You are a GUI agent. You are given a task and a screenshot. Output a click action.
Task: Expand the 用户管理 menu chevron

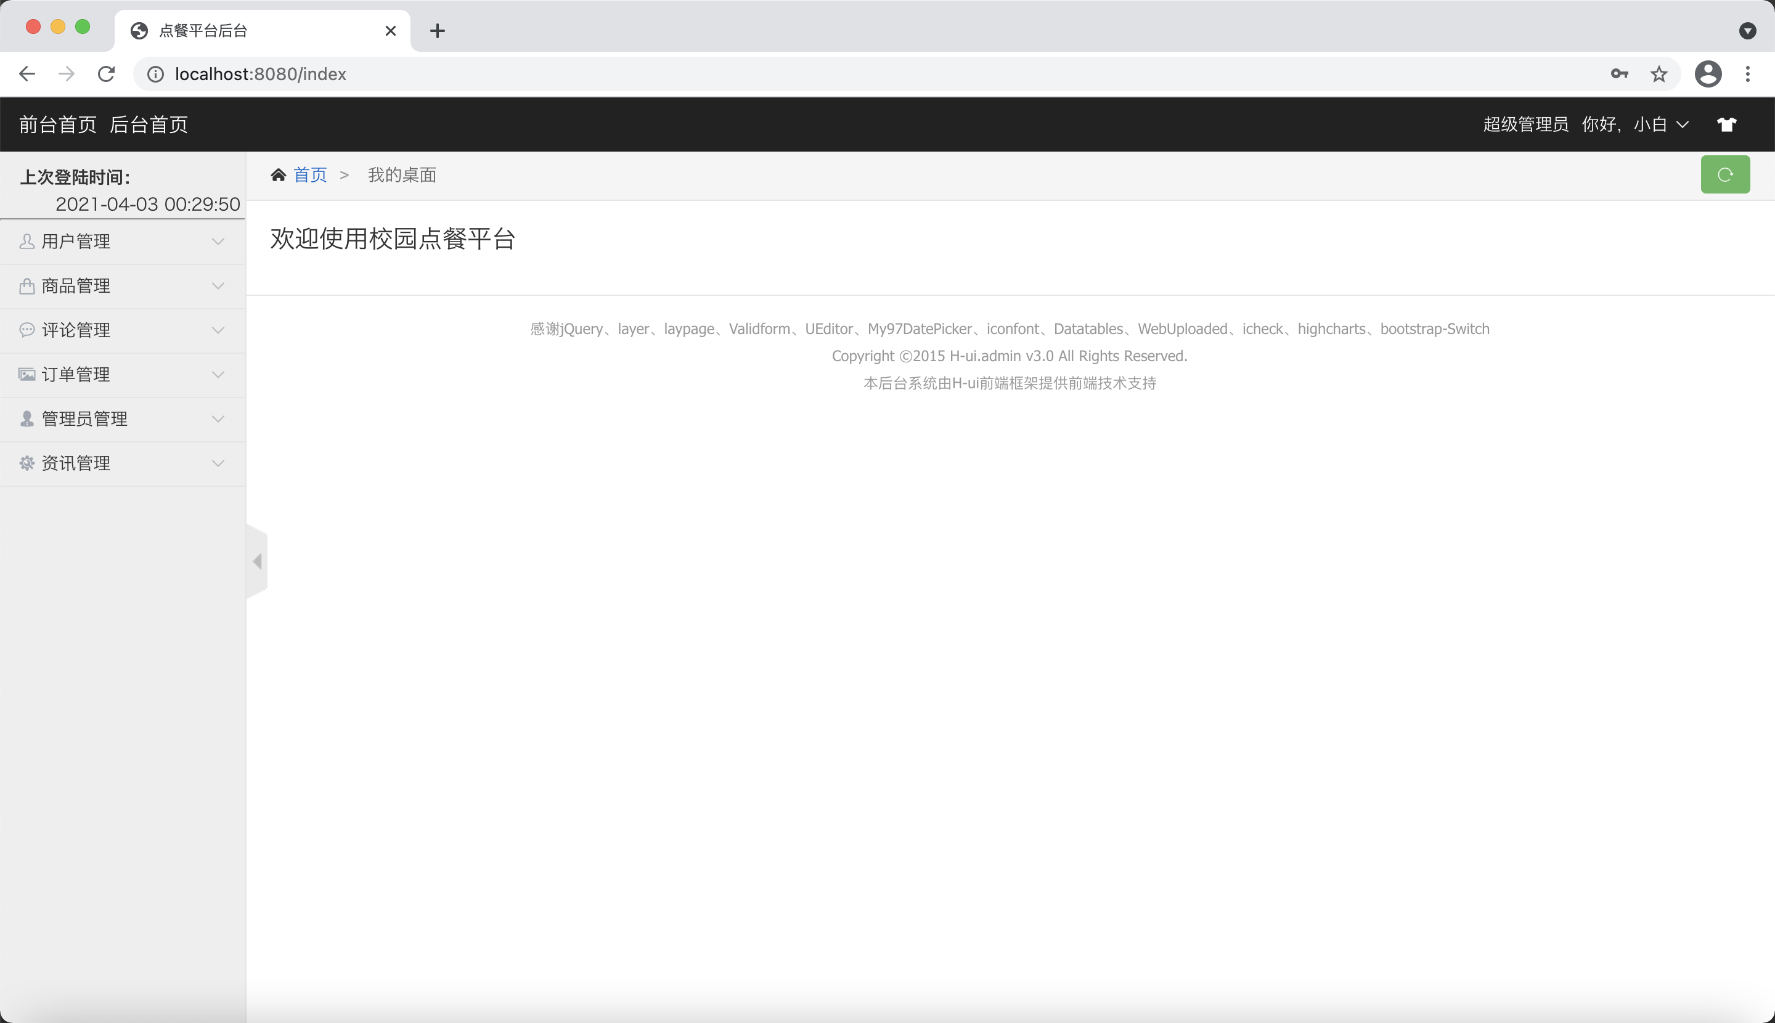tap(218, 242)
